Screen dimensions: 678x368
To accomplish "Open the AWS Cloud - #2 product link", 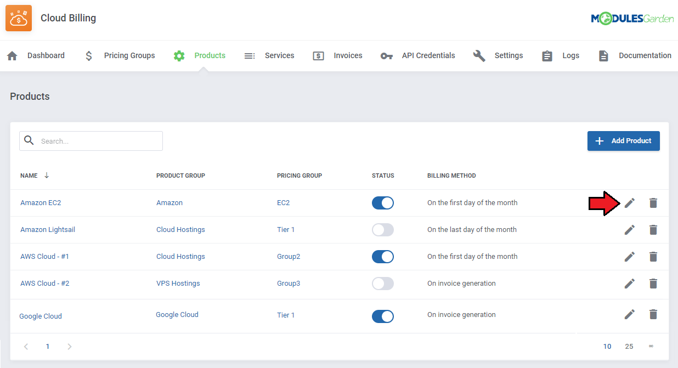I will [45, 284].
